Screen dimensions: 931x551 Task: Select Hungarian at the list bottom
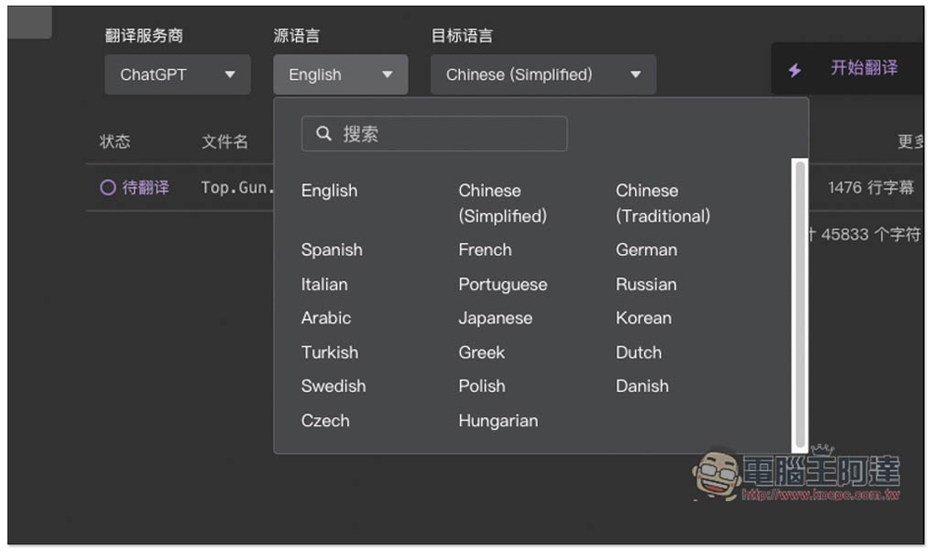498,421
